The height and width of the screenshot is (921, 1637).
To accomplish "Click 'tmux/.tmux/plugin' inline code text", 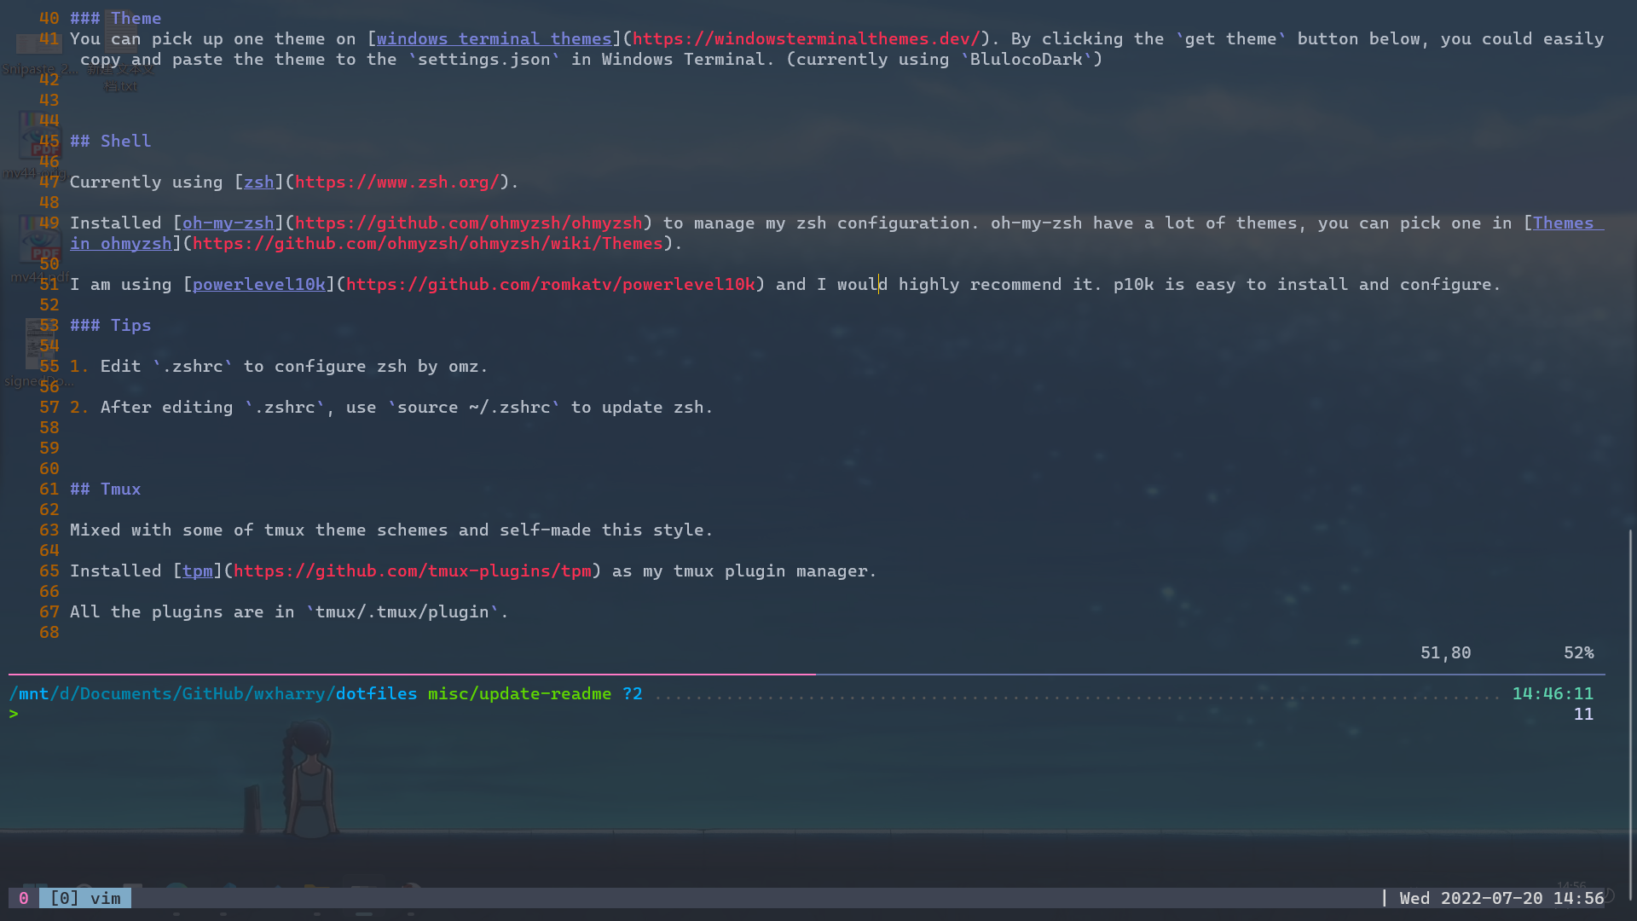I will 402,612.
